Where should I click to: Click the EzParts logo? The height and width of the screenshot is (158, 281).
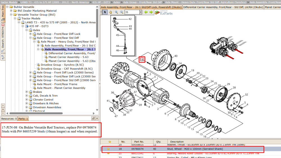point(164,13)
